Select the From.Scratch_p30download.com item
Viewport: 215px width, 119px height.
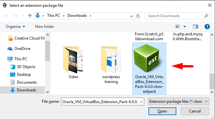(149, 36)
